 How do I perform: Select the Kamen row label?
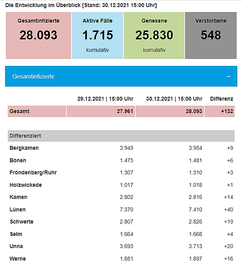click(x=18, y=197)
